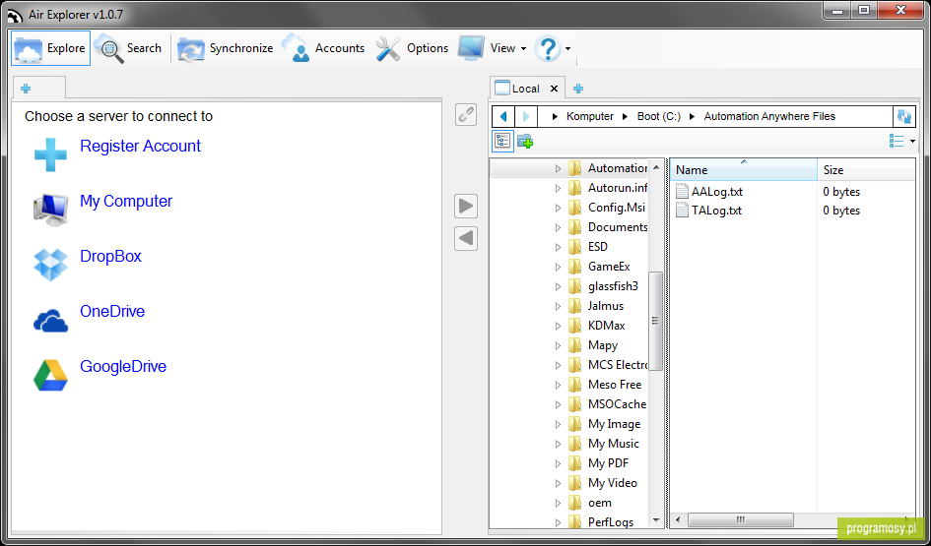Click the folder tree vertical scrollbar thumb

tap(655, 321)
